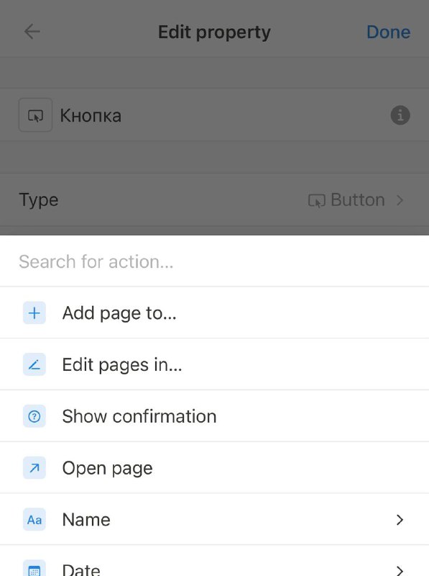Image resolution: width=429 pixels, height=576 pixels.
Task: Tap the info icon beside Кнопка
Action: (400, 115)
